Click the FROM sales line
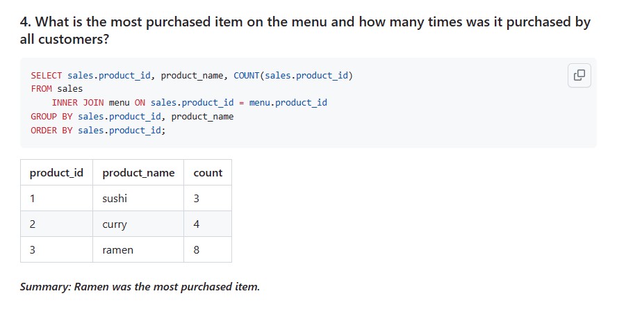617x330 pixels. coord(57,89)
